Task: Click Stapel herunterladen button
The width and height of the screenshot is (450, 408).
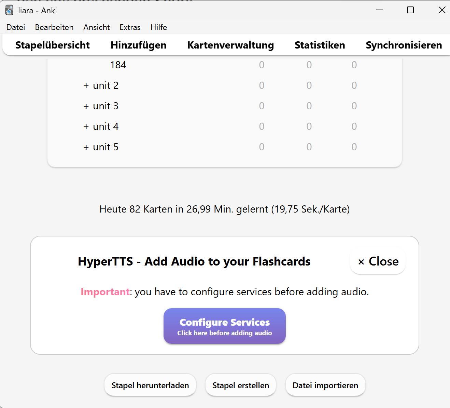Action: click(150, 385)
